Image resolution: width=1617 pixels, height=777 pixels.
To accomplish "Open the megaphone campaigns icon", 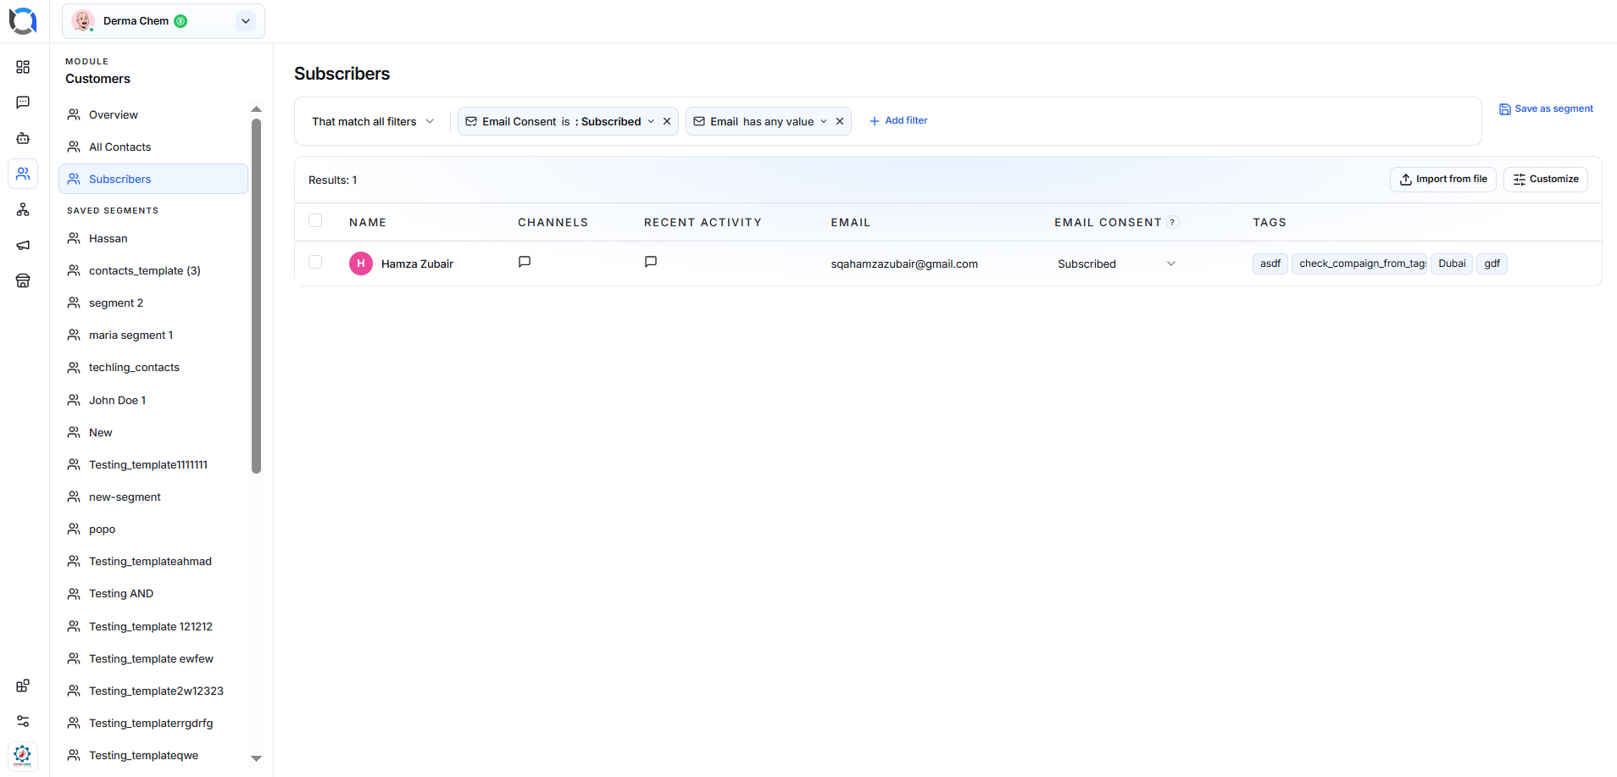I will pos(23,245).
